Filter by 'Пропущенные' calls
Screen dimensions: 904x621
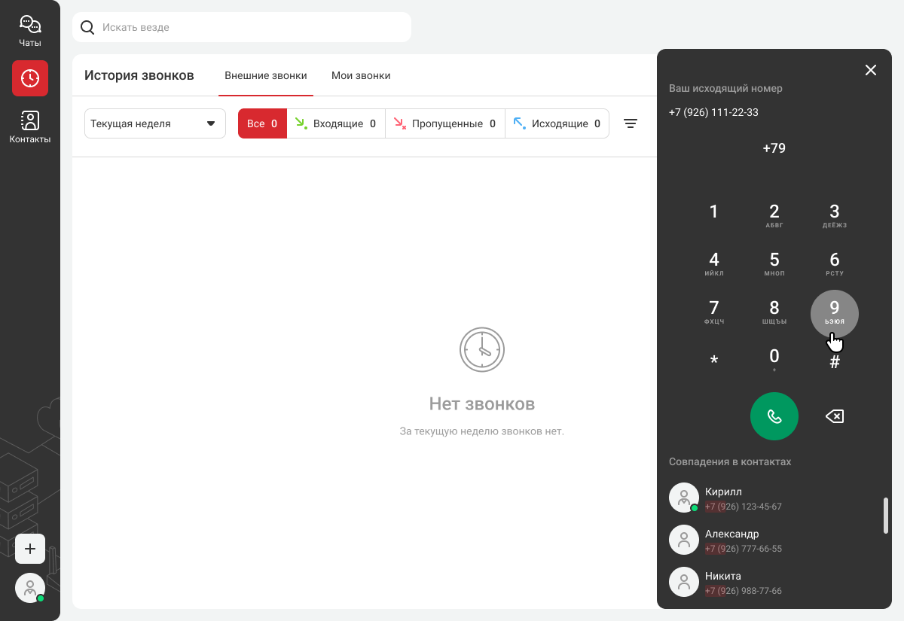[444, 123]
